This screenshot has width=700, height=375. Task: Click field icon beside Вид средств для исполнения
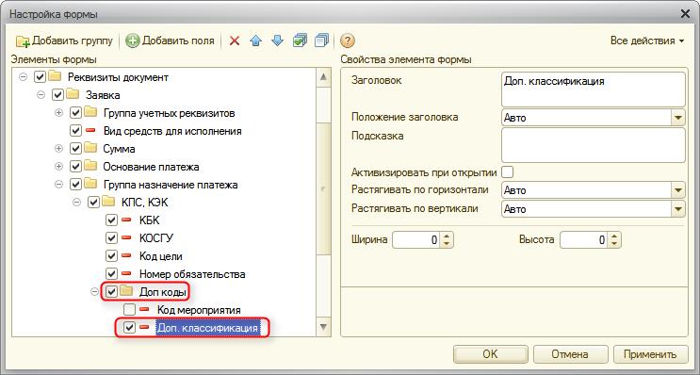point(90,130)
